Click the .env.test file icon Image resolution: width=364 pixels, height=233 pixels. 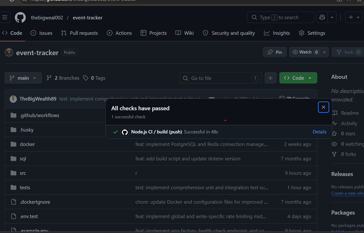click(13, 216)
